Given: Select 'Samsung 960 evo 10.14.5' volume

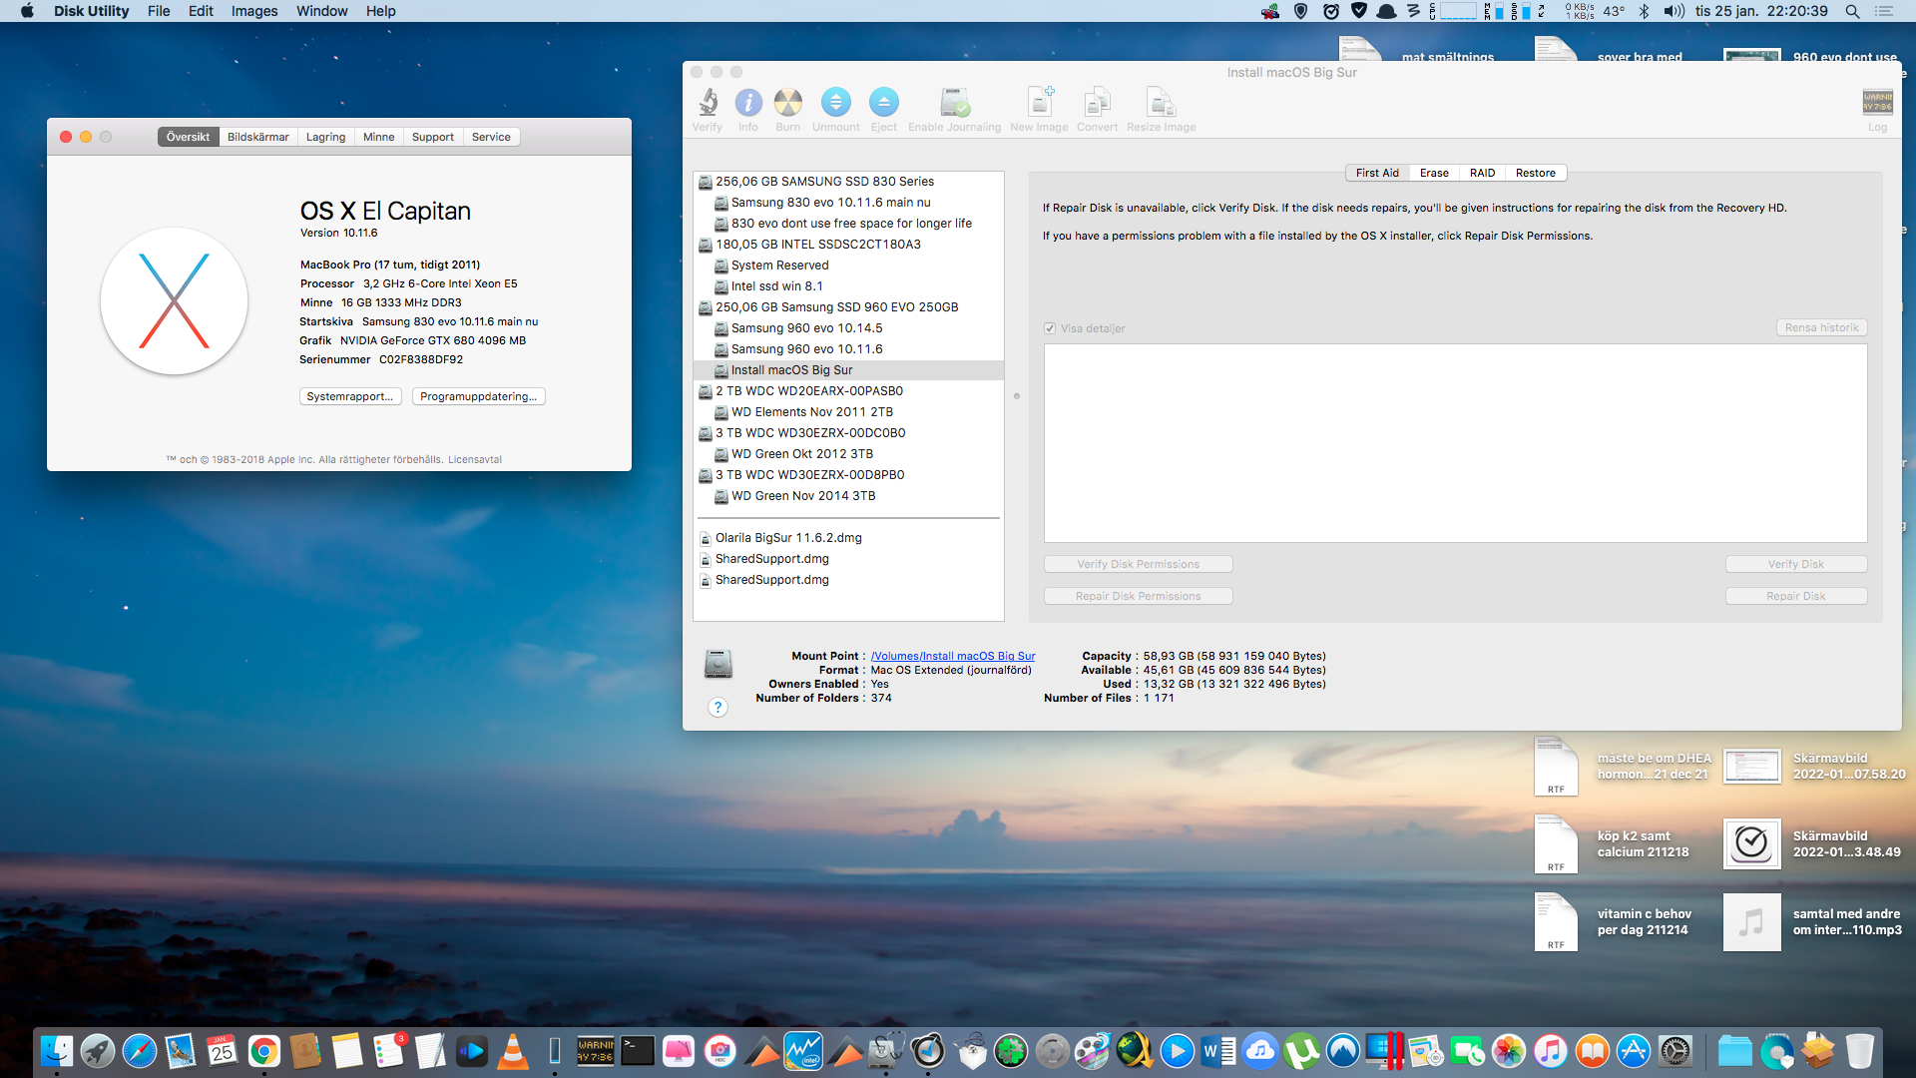Looking at the screenshot, I should click(848, 328).
